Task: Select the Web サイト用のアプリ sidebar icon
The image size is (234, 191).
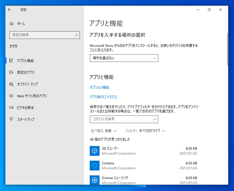Action: tap(11, 96)
